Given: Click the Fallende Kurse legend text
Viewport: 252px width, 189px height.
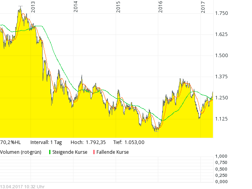Looking at the screenshot, I should click(x=112, y=152).
